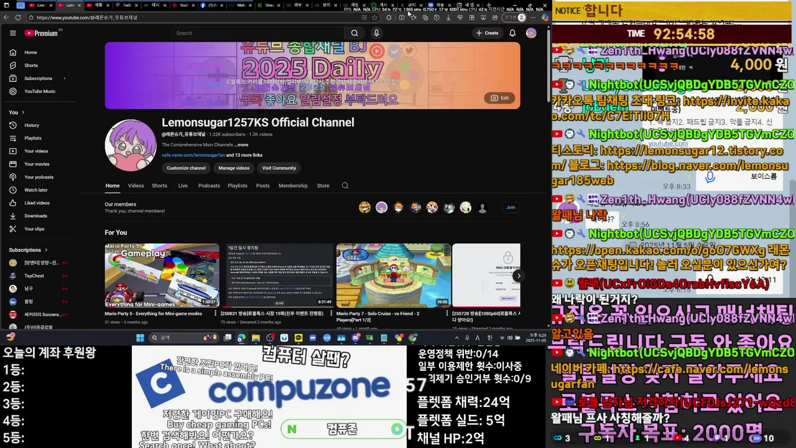
Task: Click taskbar clock showing 2025-11-05
Action: (536, 338)
